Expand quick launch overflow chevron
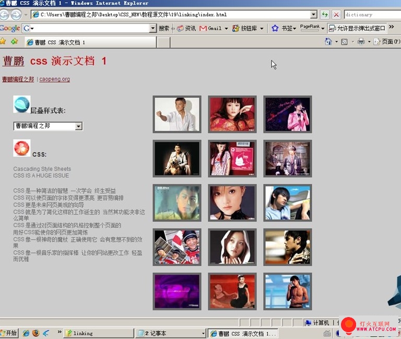The image size is (401, 339). [x=60, y=332]
